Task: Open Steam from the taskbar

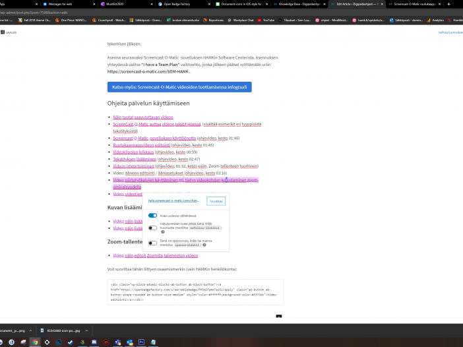Action: (71, 342)
